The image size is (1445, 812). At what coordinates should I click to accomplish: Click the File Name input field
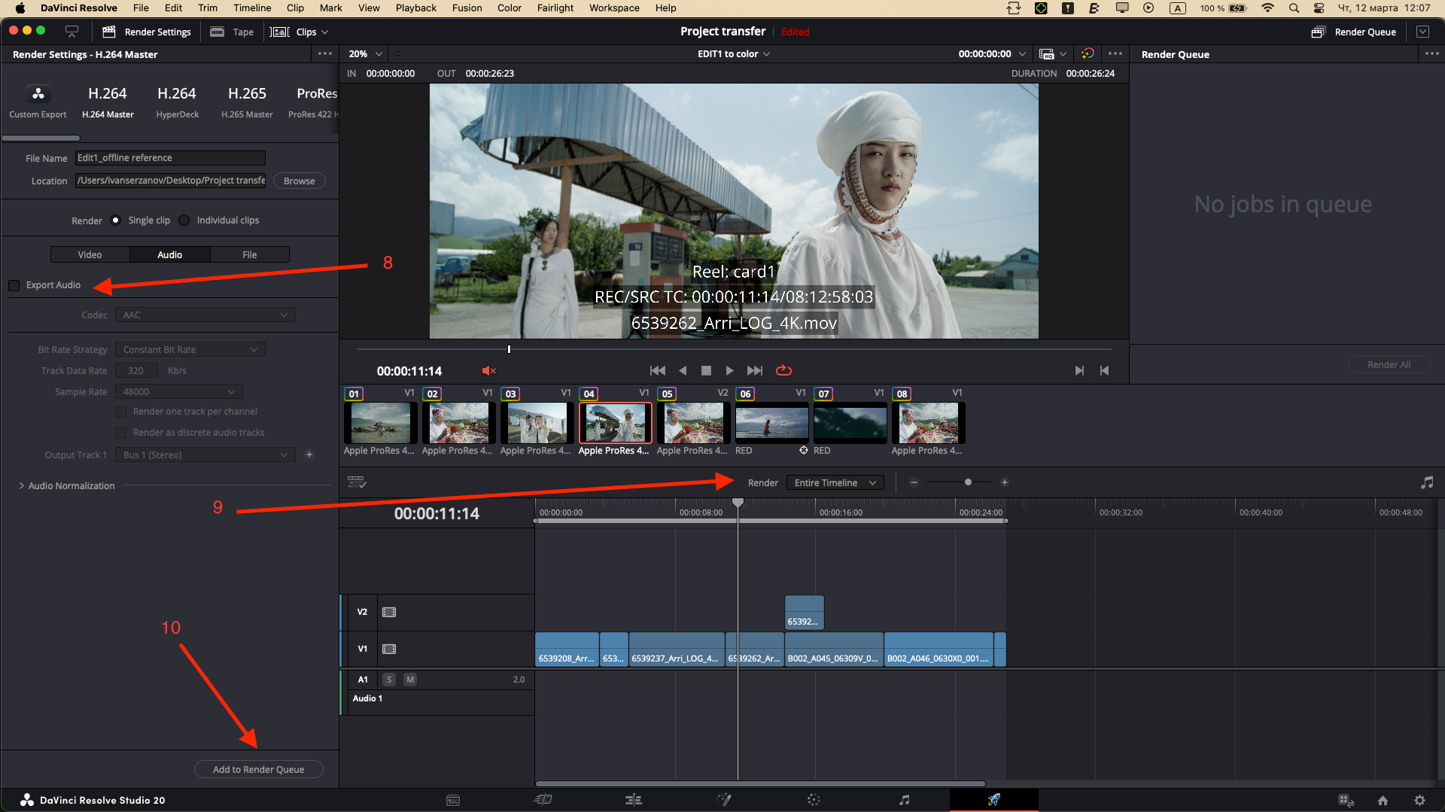click(170, 157)
